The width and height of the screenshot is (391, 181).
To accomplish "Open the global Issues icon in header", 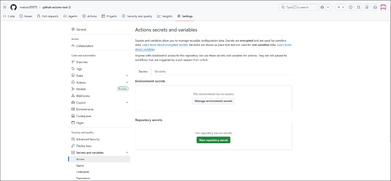I will coord(351,7).
